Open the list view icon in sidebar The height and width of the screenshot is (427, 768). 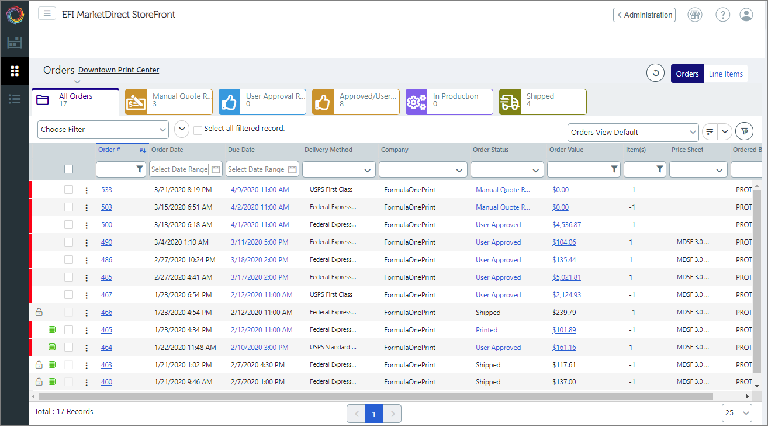(x=15, y=99)
